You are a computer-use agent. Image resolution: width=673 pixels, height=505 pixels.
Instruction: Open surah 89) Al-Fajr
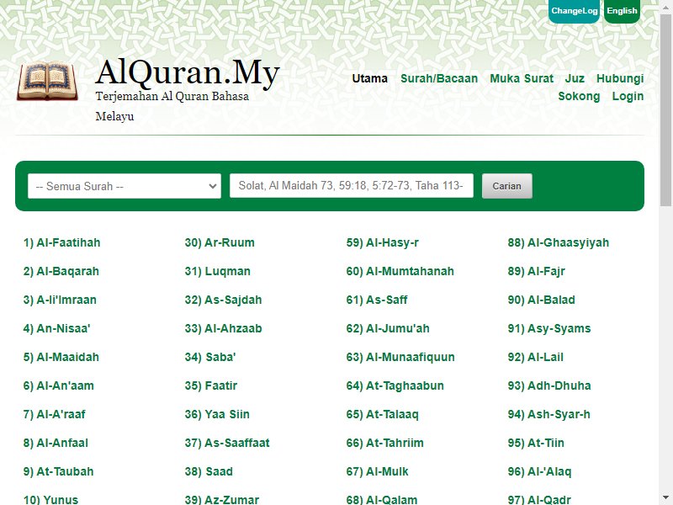point(536,271)
